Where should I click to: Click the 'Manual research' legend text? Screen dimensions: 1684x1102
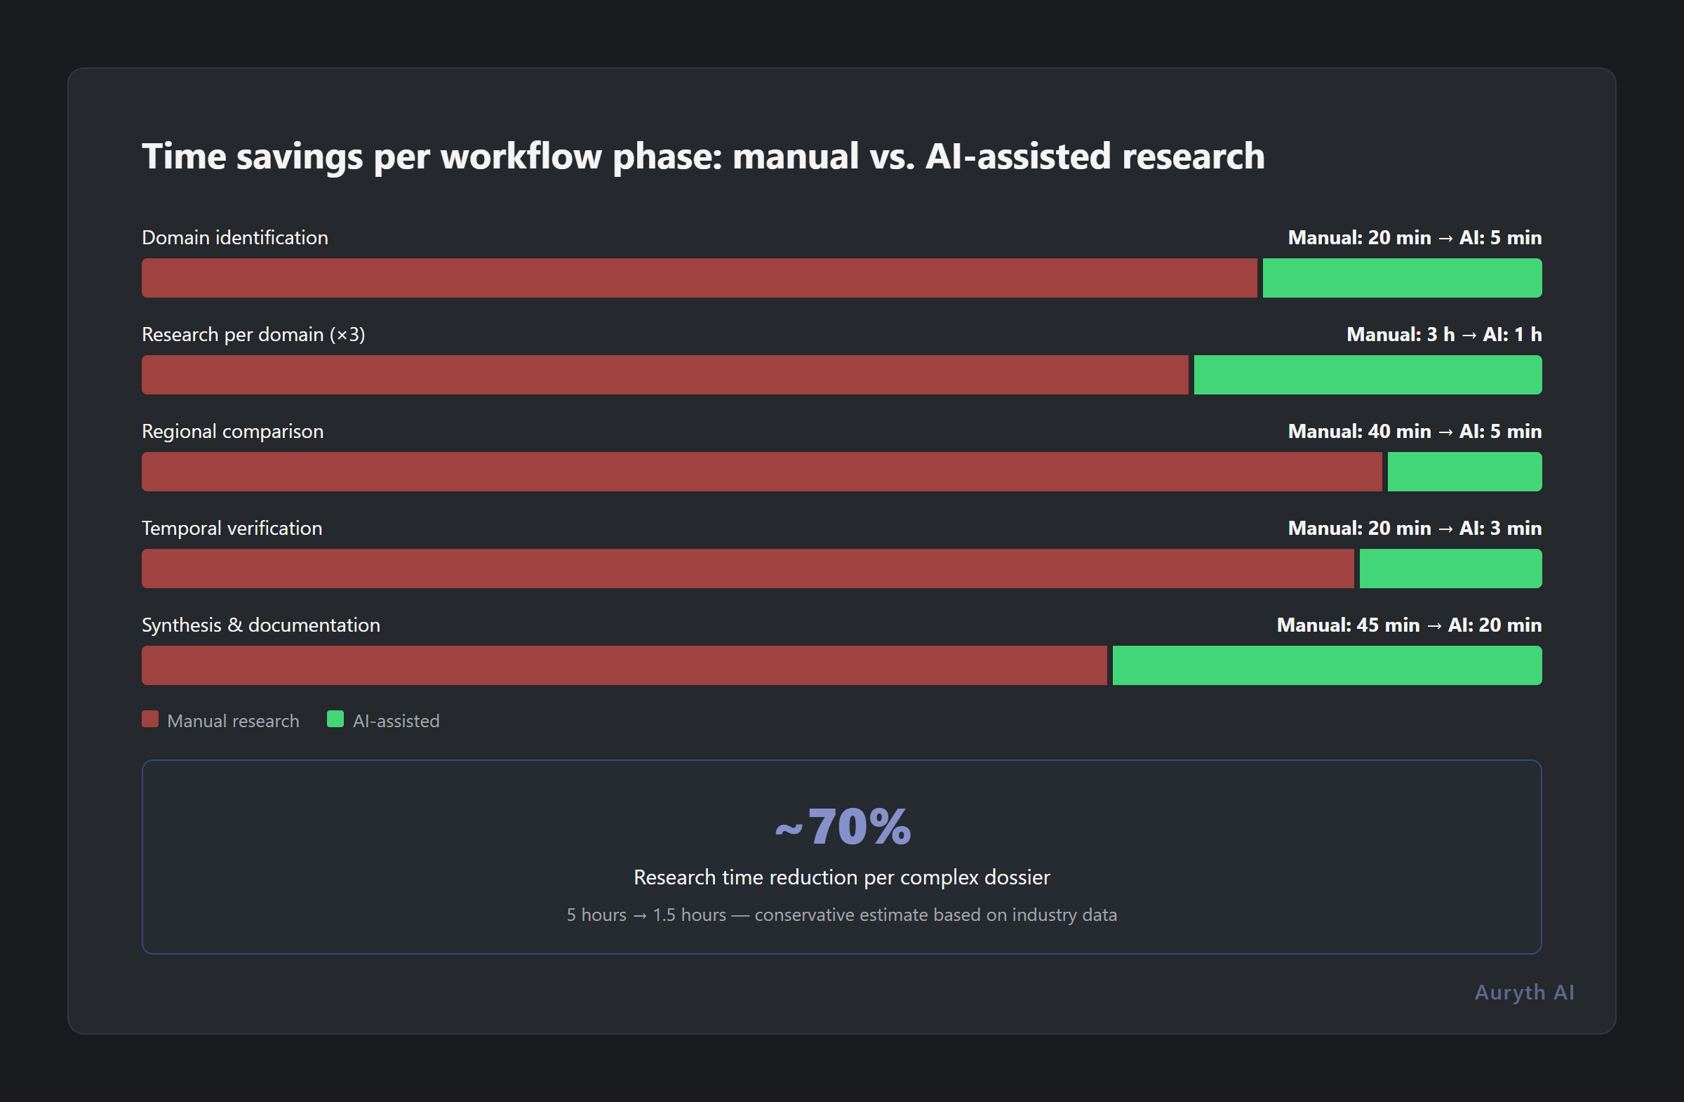233,722
